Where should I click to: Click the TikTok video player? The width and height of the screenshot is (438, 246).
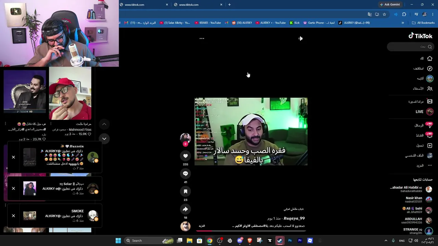[251, 132]
